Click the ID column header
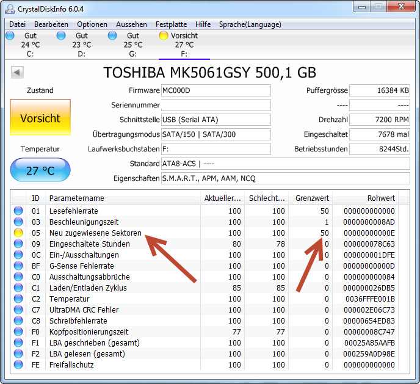Image resolution: width=420 pixels, height=384 pixels. pyautogui.click(x=35, y=198)
